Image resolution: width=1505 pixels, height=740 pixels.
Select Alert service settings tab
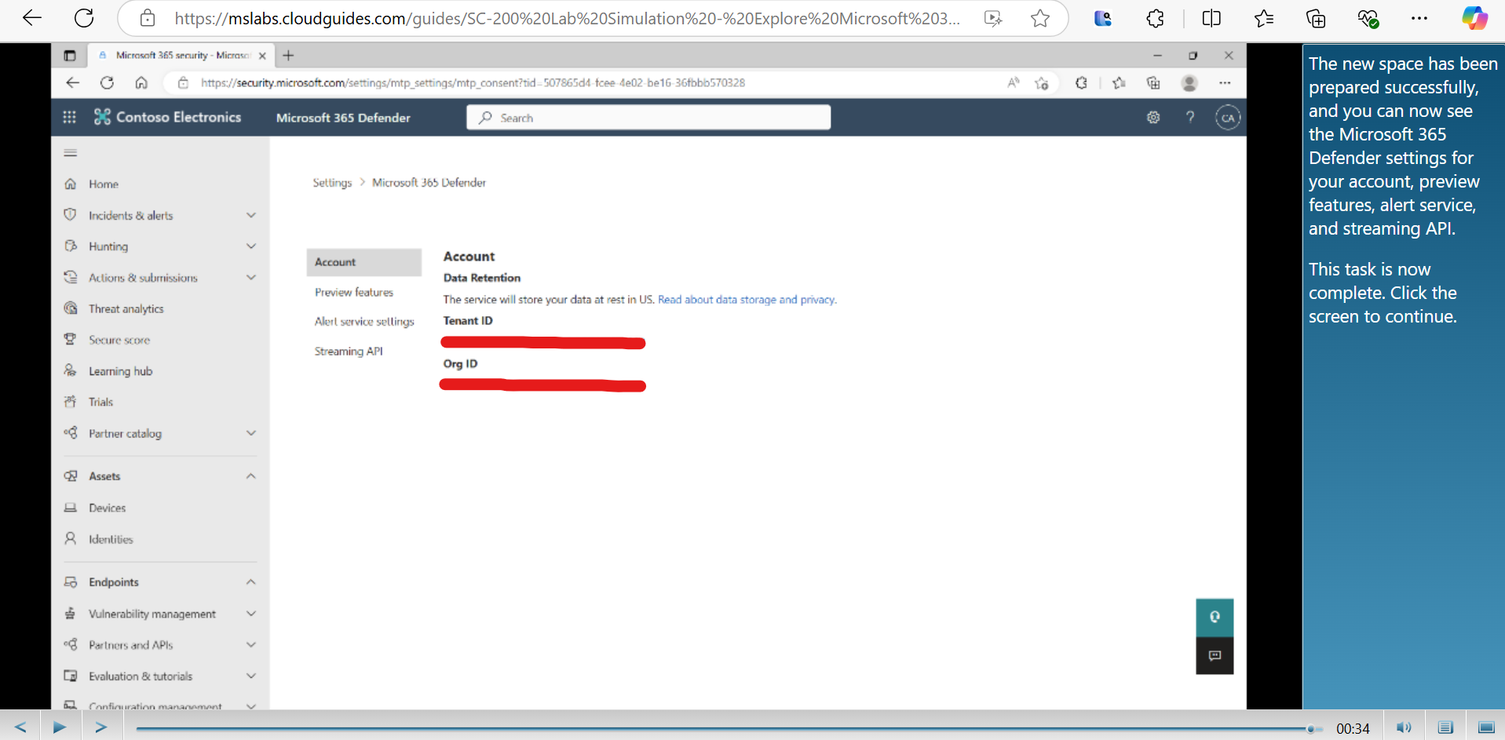coord(363,322)
